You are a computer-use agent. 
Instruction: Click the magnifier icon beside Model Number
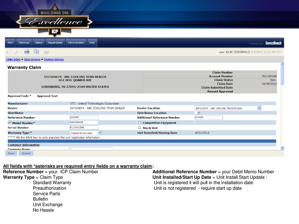pyautogui.click(x=10, y=122)
